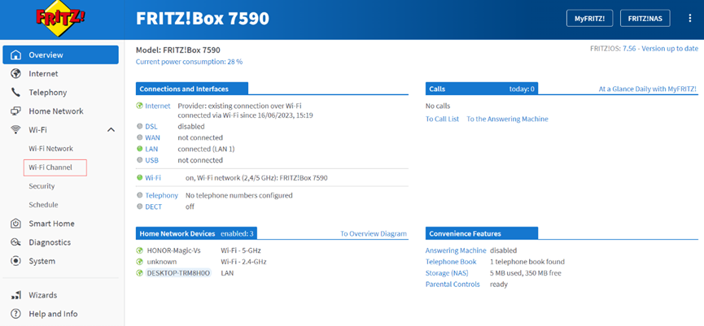Viewport: 704px width, 326px height.
Task: Click the green Wi-Fi status indicator
Action: (140, 177)
